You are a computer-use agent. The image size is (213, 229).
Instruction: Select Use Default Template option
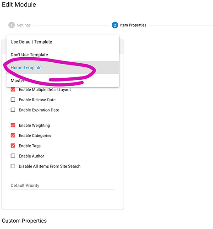click(x=63, y=42)
